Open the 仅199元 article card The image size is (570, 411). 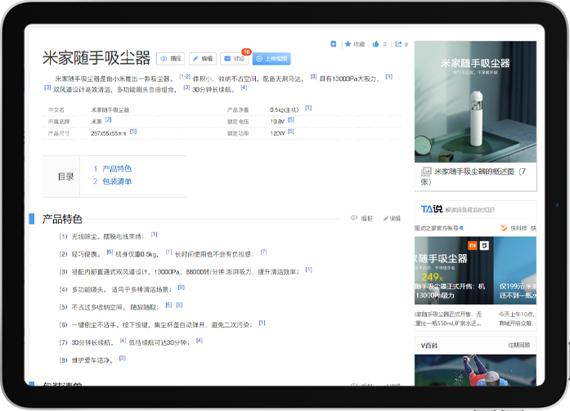(x=515, y=270)
